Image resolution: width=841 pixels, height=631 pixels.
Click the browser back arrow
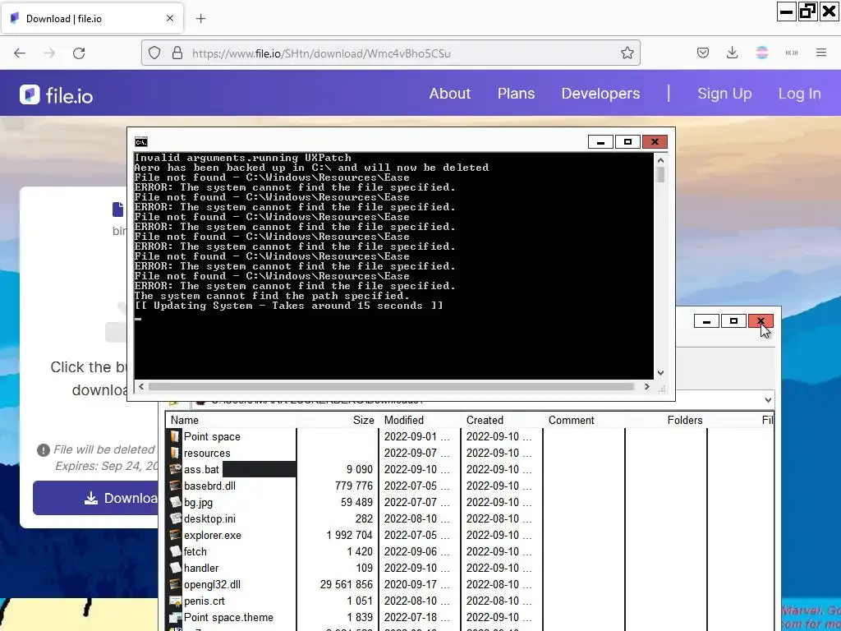pyautogui.click(x=20, y=53)
